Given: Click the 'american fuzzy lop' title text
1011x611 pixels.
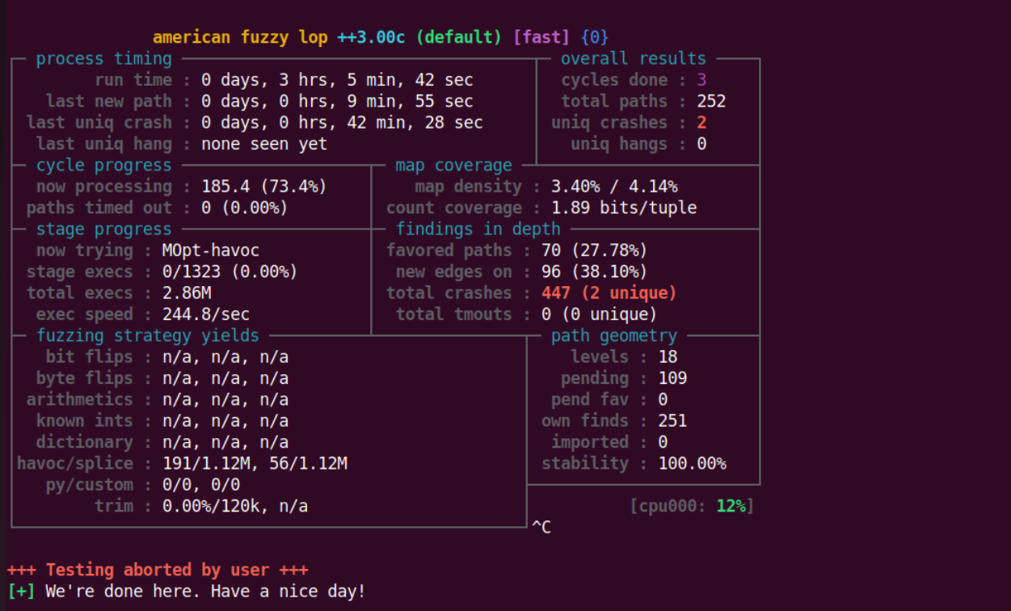Looking at the screenshot, I should point(240,37).
